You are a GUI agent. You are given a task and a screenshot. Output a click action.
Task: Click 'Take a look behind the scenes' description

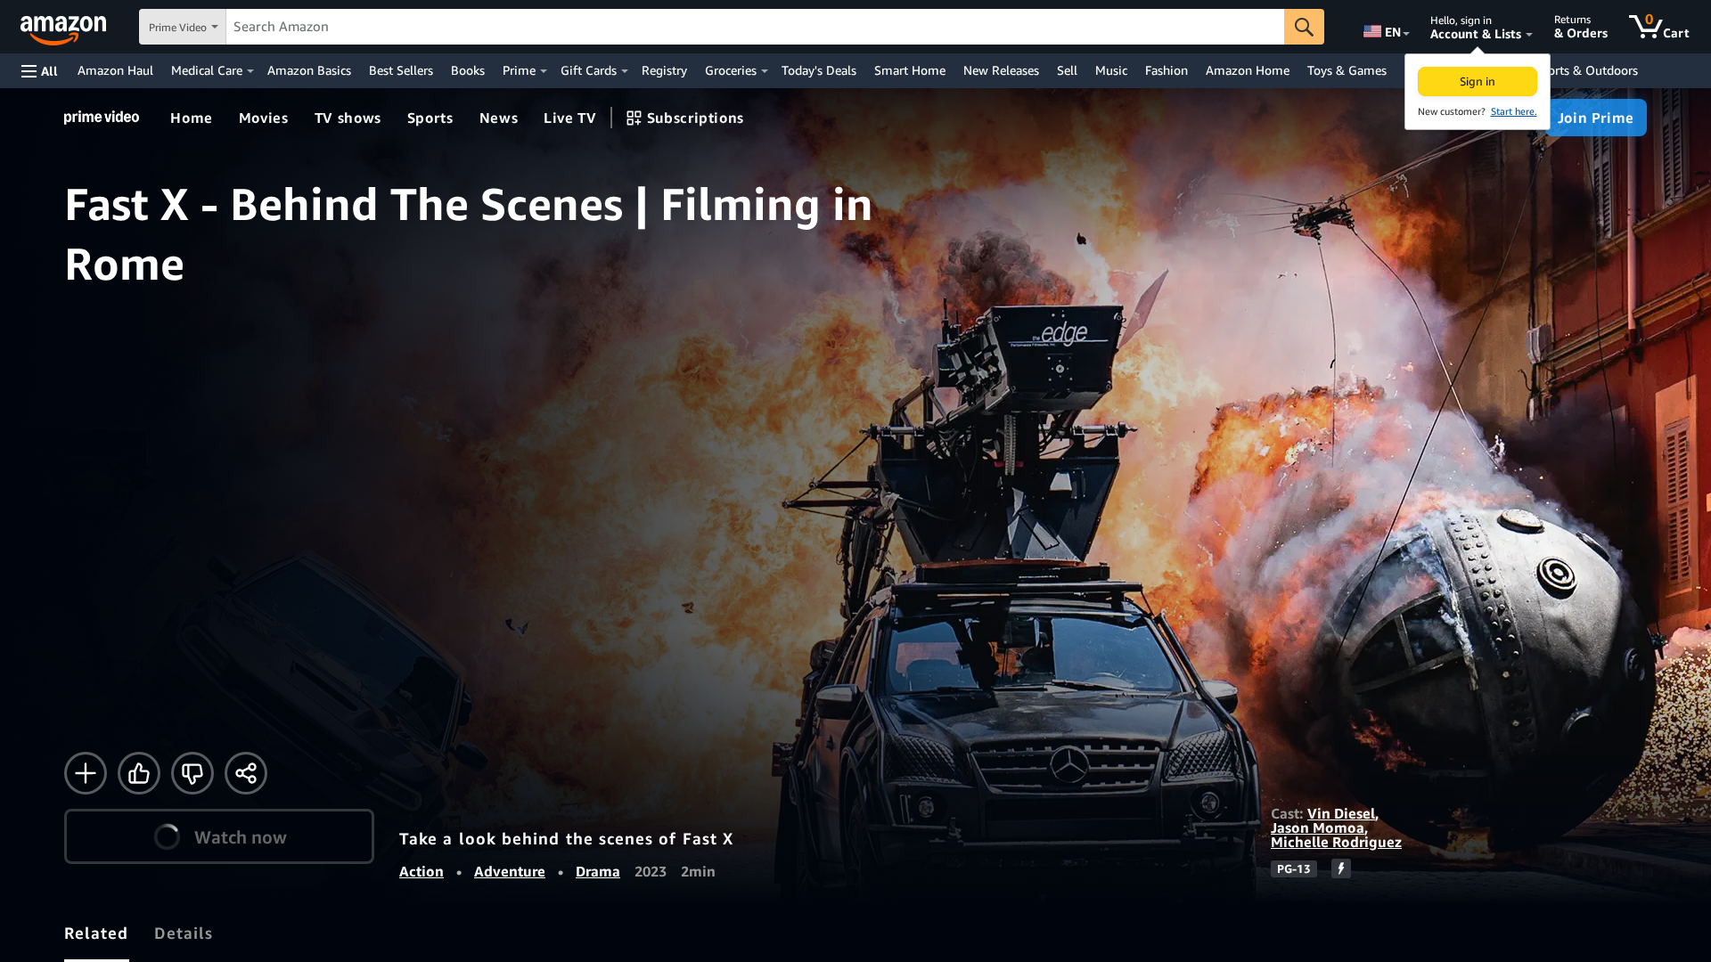(x=566, y=838)
